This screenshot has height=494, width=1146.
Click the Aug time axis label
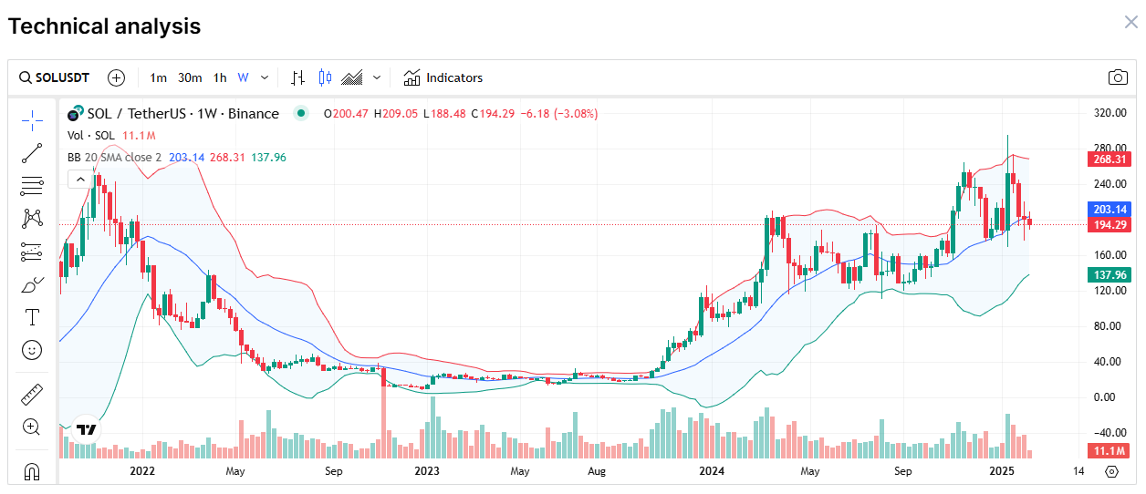pos(596,471)
